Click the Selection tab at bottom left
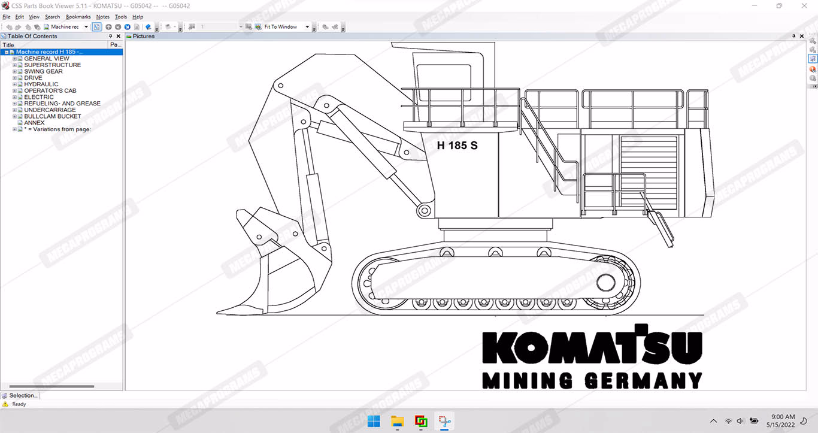818x433 pixels. [x=20, y=395]
